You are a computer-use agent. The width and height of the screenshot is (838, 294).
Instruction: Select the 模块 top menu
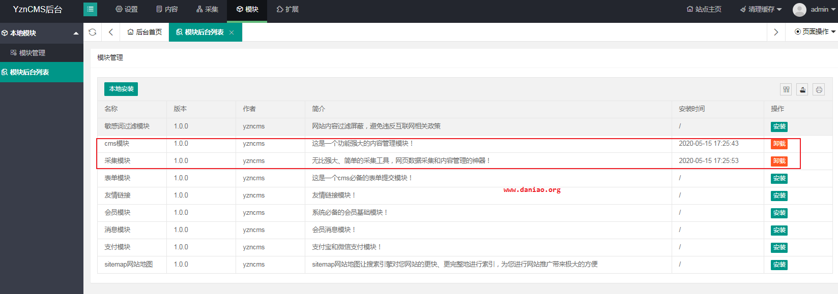tap(247, 9)
